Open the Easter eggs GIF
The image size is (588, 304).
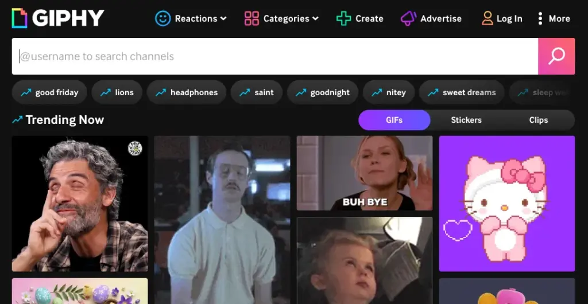pos(80,291)
